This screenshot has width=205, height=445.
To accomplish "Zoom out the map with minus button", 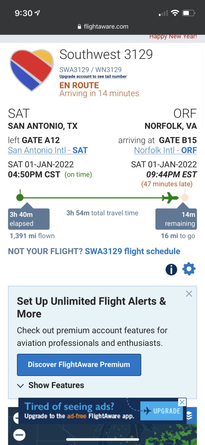I will point(19,434).
